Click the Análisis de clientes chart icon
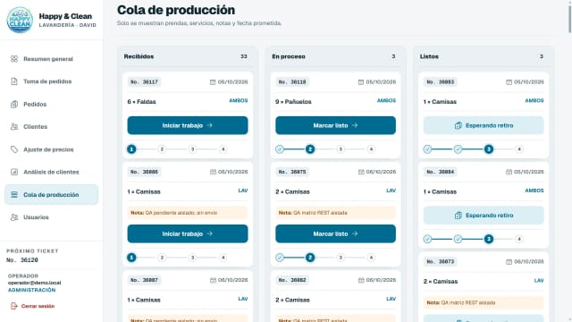572x322 pixels. pyautogui.click(x=14, y=172)
